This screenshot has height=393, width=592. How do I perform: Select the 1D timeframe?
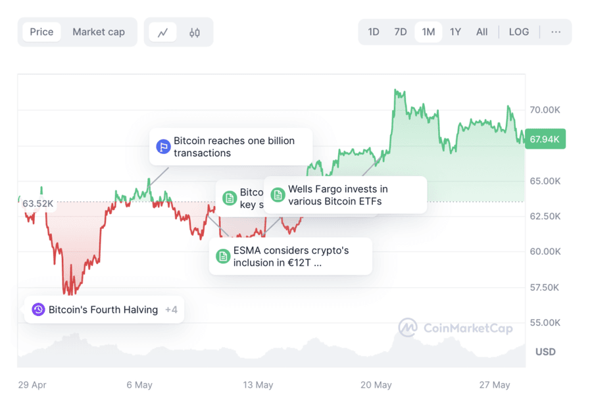(374, 31)
